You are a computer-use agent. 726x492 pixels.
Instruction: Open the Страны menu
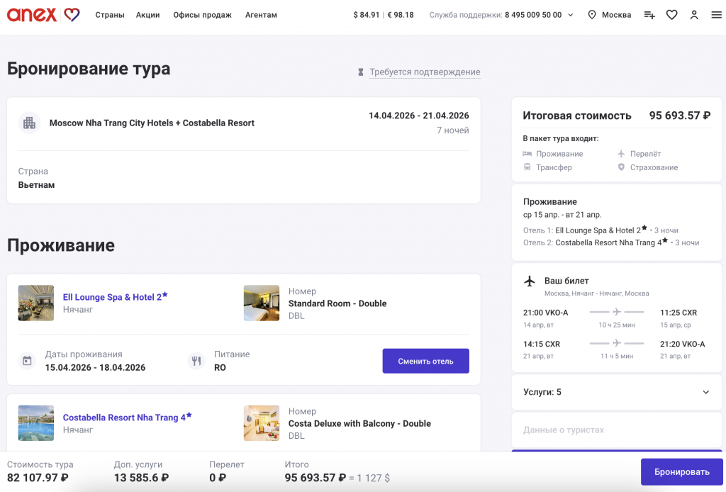(110, 15)
